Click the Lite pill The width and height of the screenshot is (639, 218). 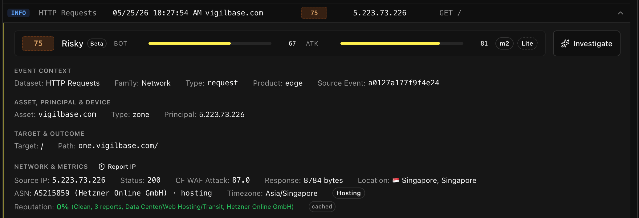[527, 43]
